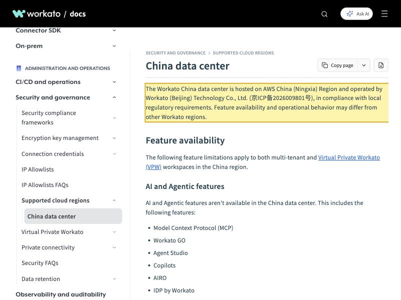Open Security FAQs page
Screen dimensions: 401x300
tap(40, 263)
